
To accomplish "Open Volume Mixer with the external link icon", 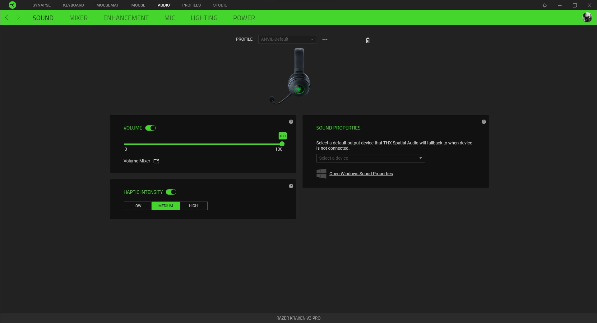I will (156, 161).
